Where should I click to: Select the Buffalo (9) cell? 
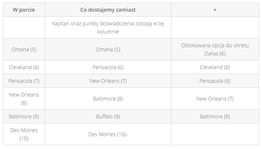pos(108,116)
